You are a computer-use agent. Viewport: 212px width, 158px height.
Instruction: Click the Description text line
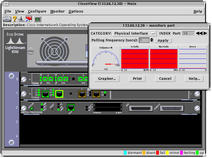pyautogui.click(x=46, y=25)
